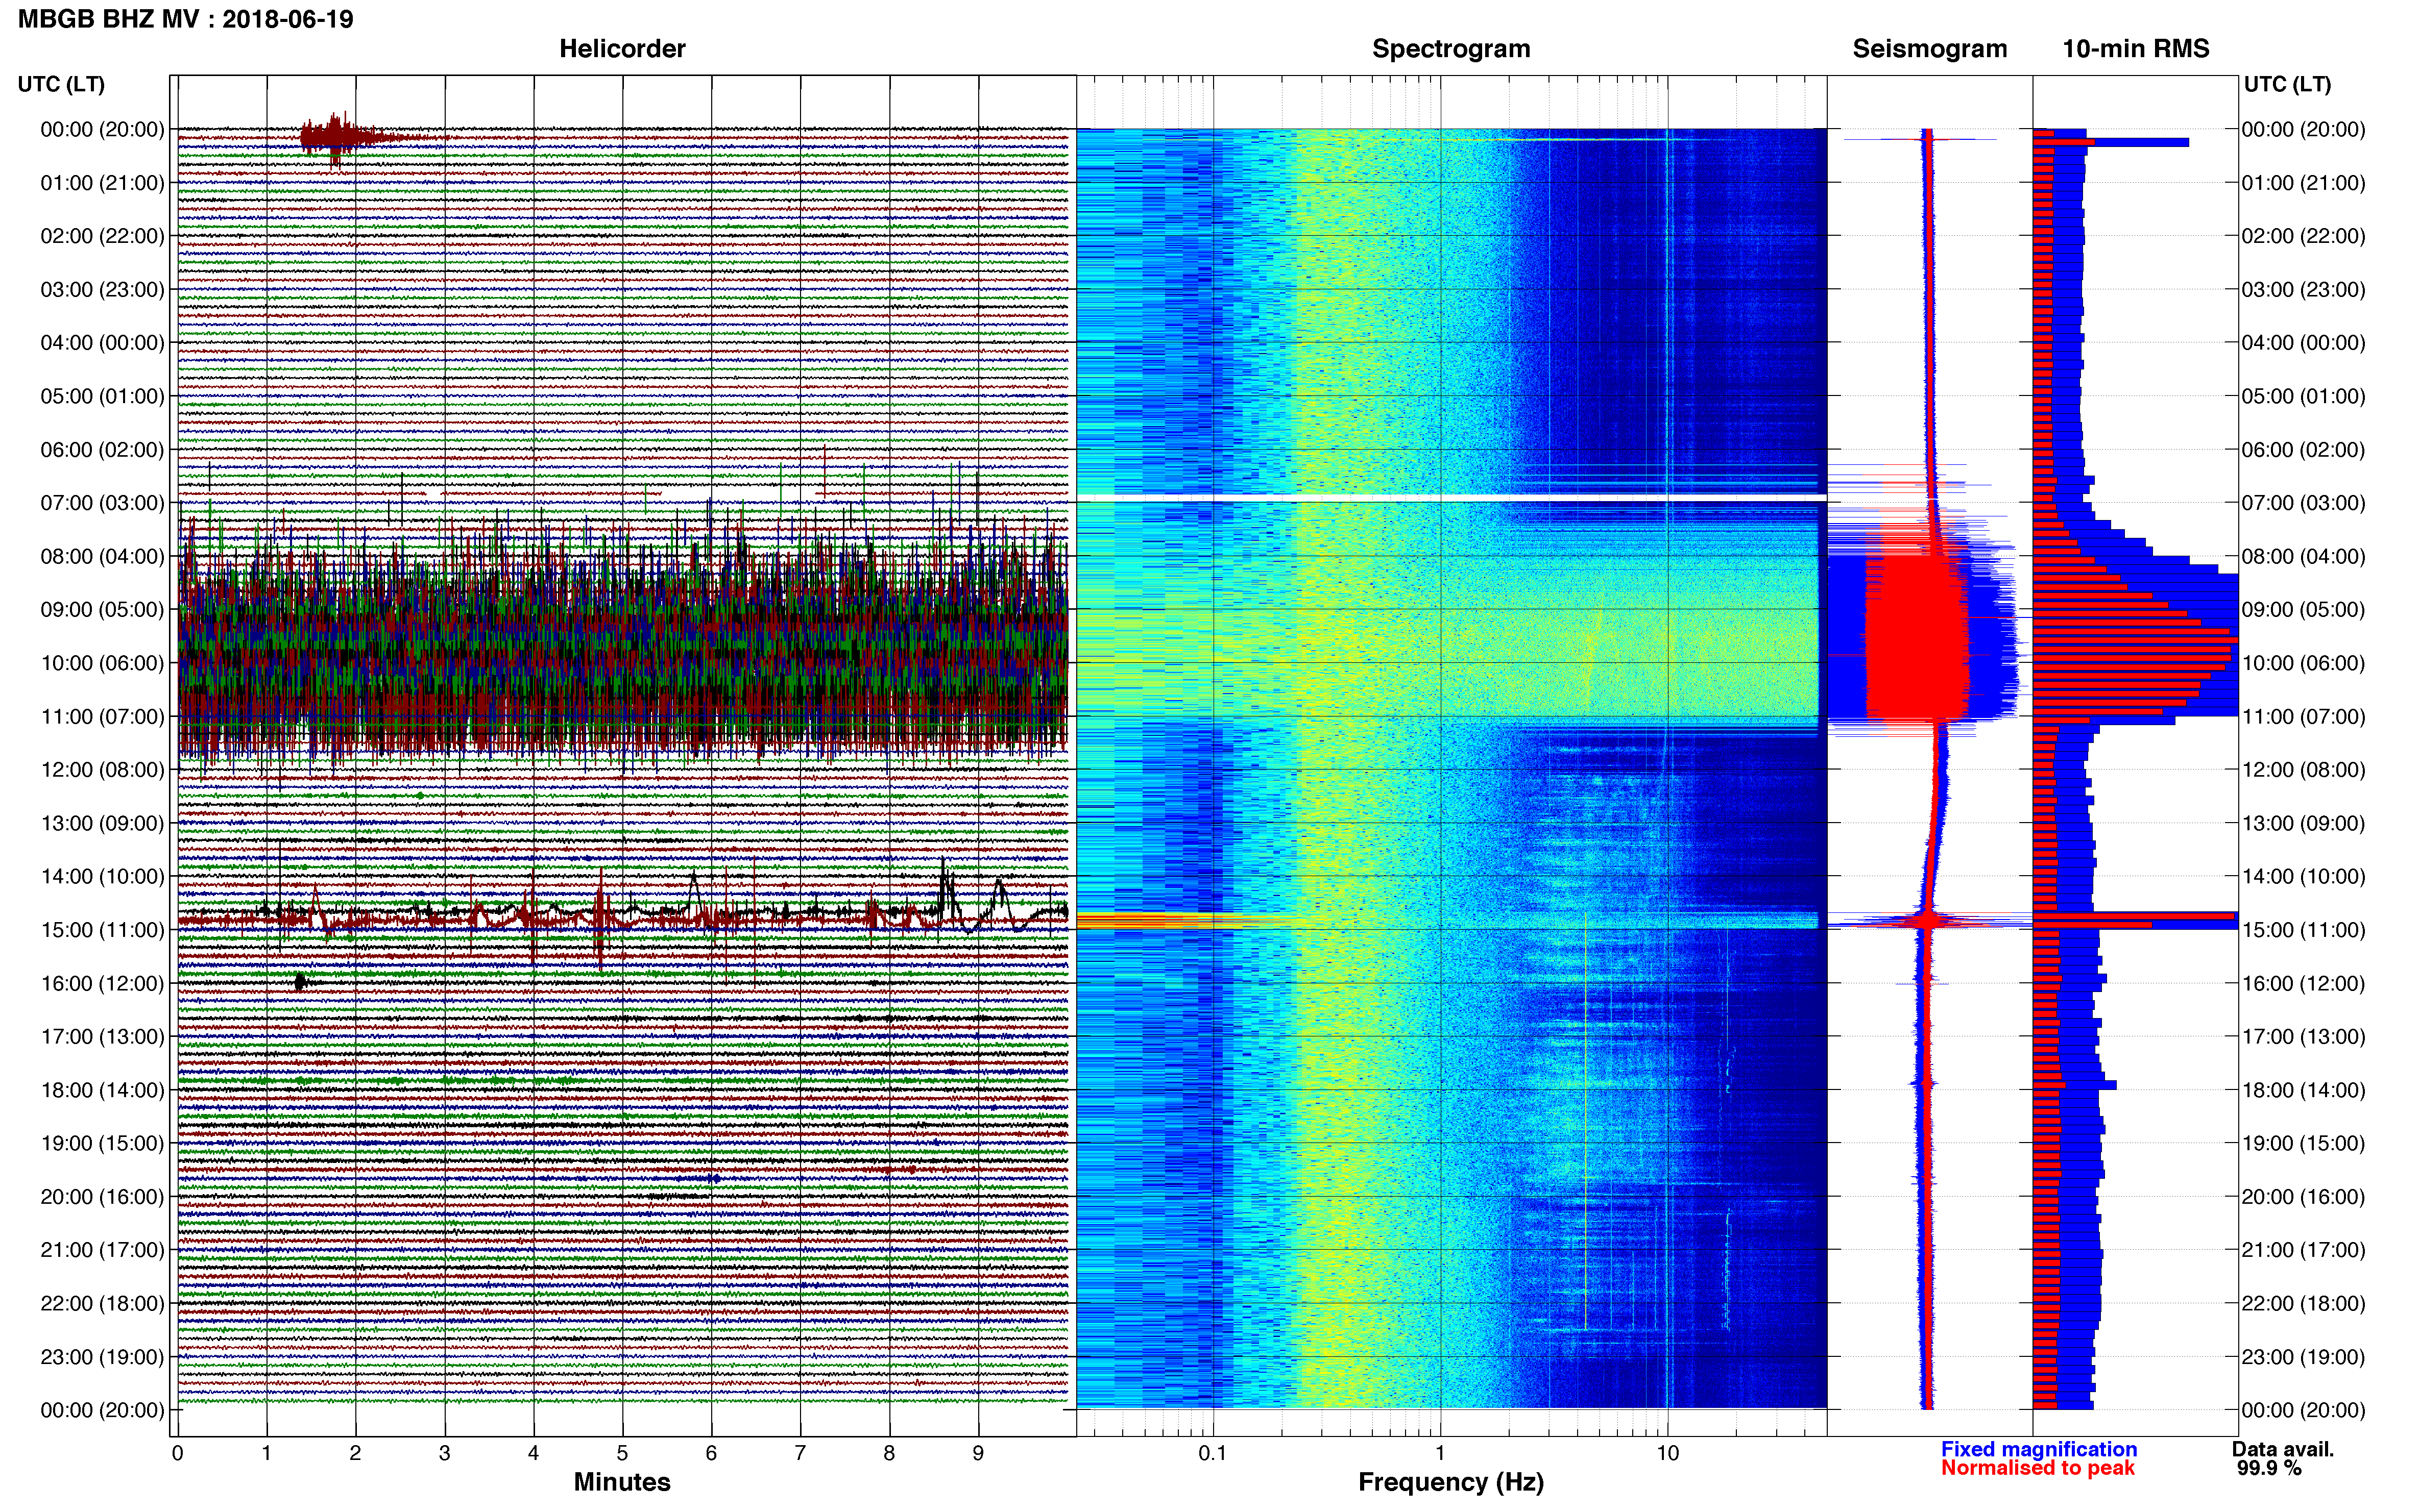
Task: Click the small black event on the 16:00 helicorder trace
Action: tap(300, 983)
